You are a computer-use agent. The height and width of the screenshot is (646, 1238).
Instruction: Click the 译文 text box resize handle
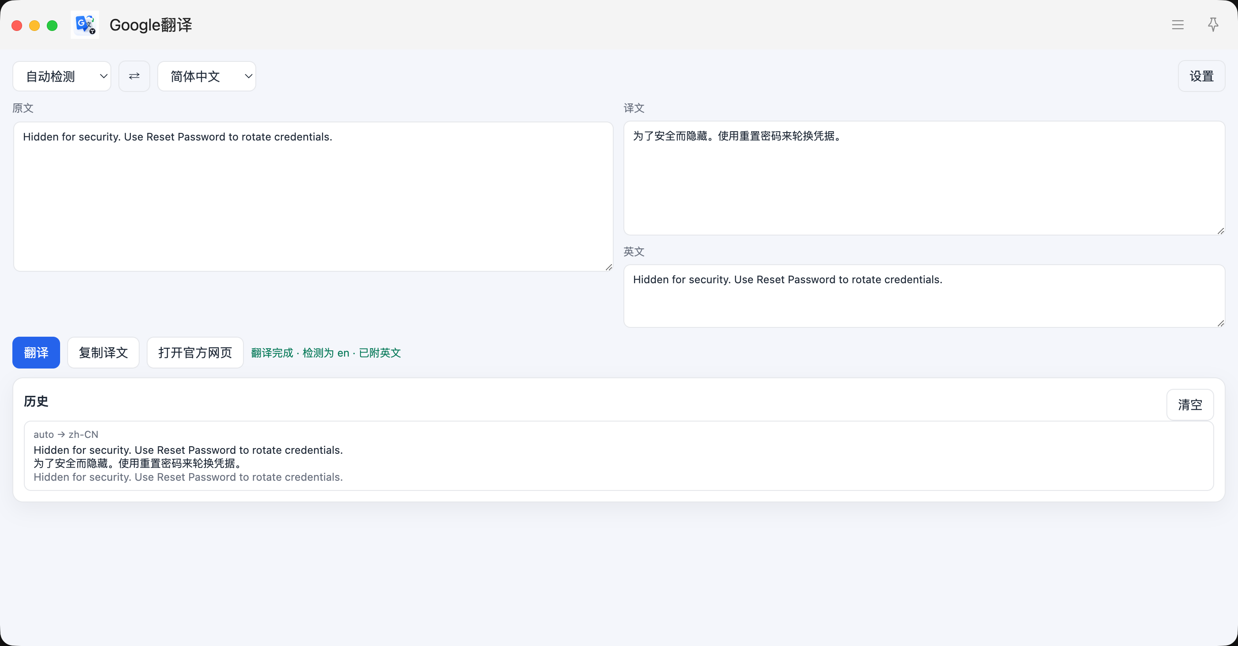(x=1221, y=231)
